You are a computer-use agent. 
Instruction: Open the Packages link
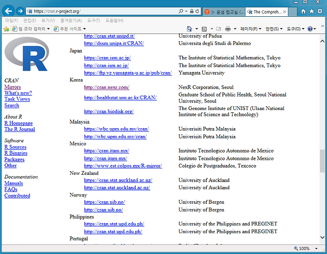point(15,159)
